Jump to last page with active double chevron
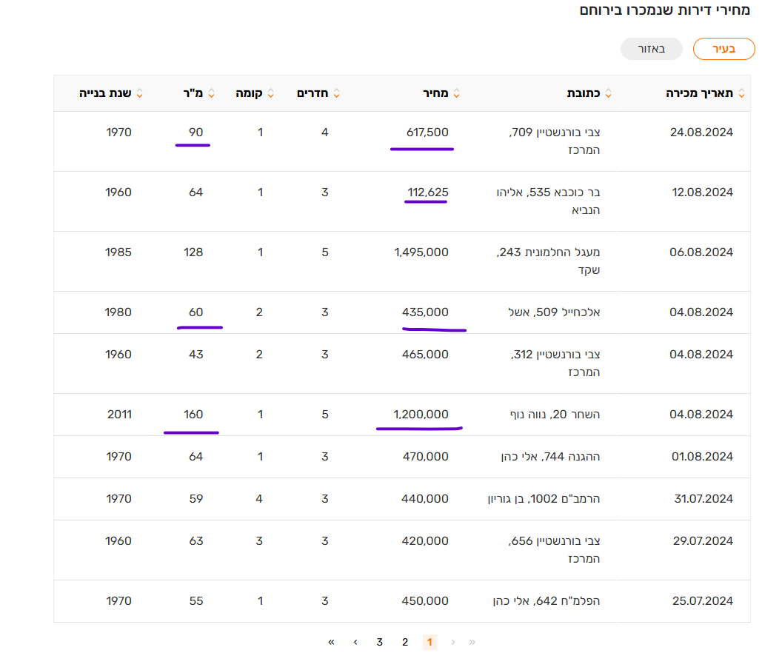 pyautogui.click(x=331, y=642)
